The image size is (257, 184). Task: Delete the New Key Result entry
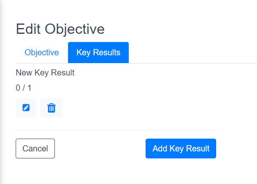(x=51, y=108)
